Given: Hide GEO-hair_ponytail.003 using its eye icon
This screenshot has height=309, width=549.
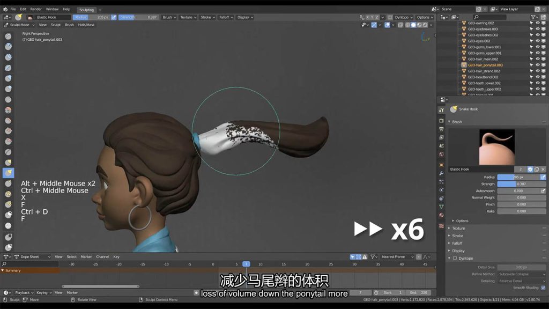Looking at the screenshot, I should tap(537, 65).
